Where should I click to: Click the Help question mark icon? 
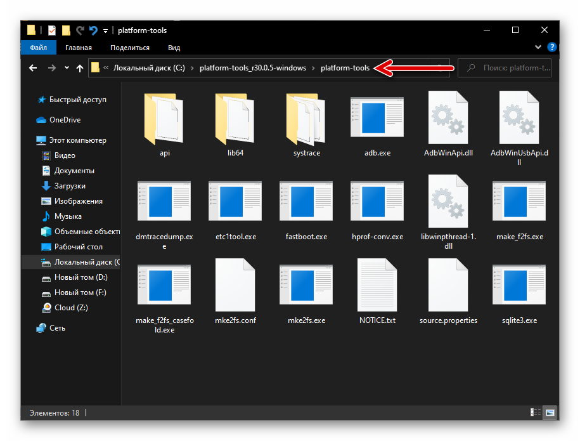(551, 47)
